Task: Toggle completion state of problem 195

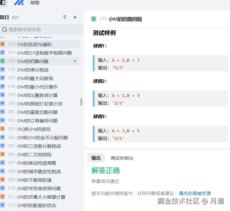Action: (75, 61)
